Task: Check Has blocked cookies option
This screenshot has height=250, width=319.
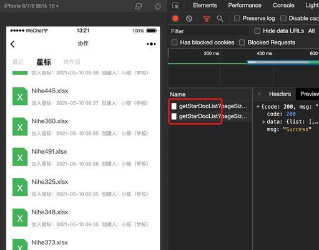Action: click(174, 42)
